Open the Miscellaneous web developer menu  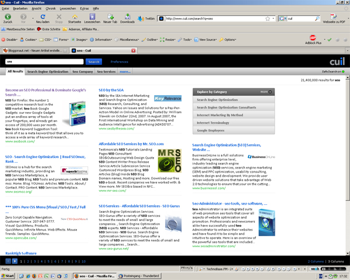127,40
